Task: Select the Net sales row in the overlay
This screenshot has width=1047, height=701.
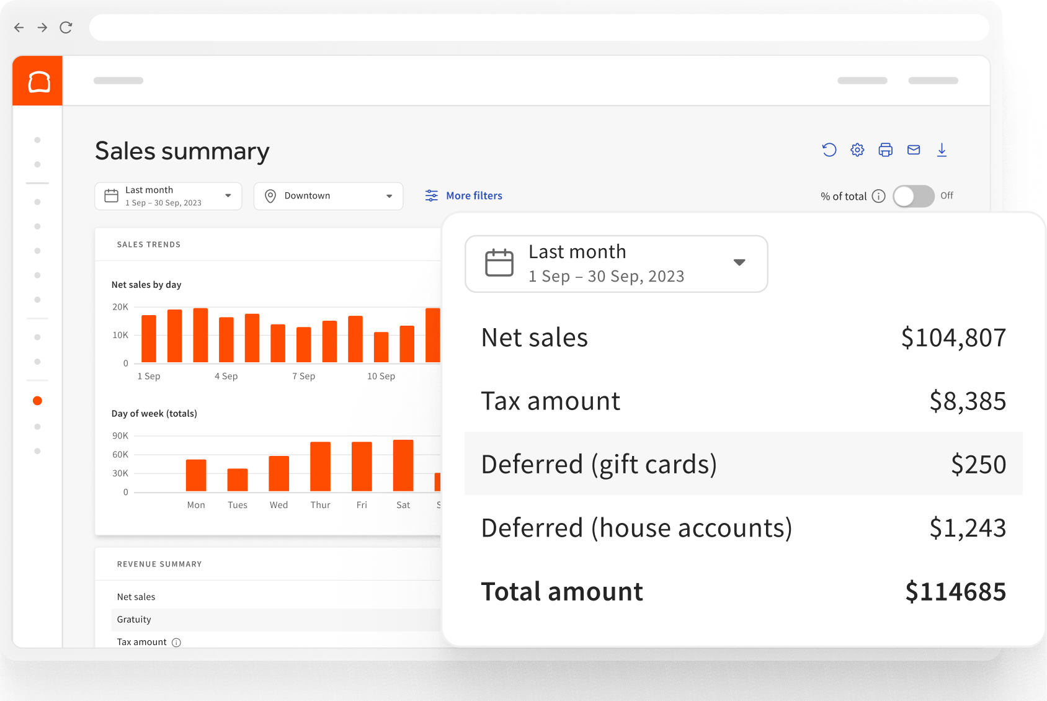Action: pos(744,337)
